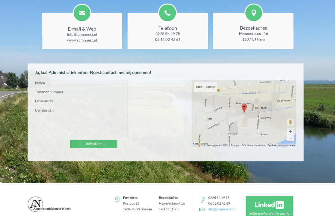Click the Postbus 38 footer text
The height and width of the screenshot is (216, 335).
point(131,203)
